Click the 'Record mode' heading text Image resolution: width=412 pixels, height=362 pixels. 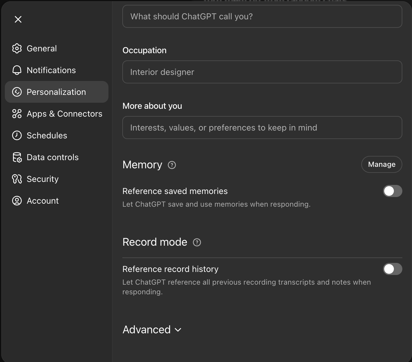click(x=155, y=242)
